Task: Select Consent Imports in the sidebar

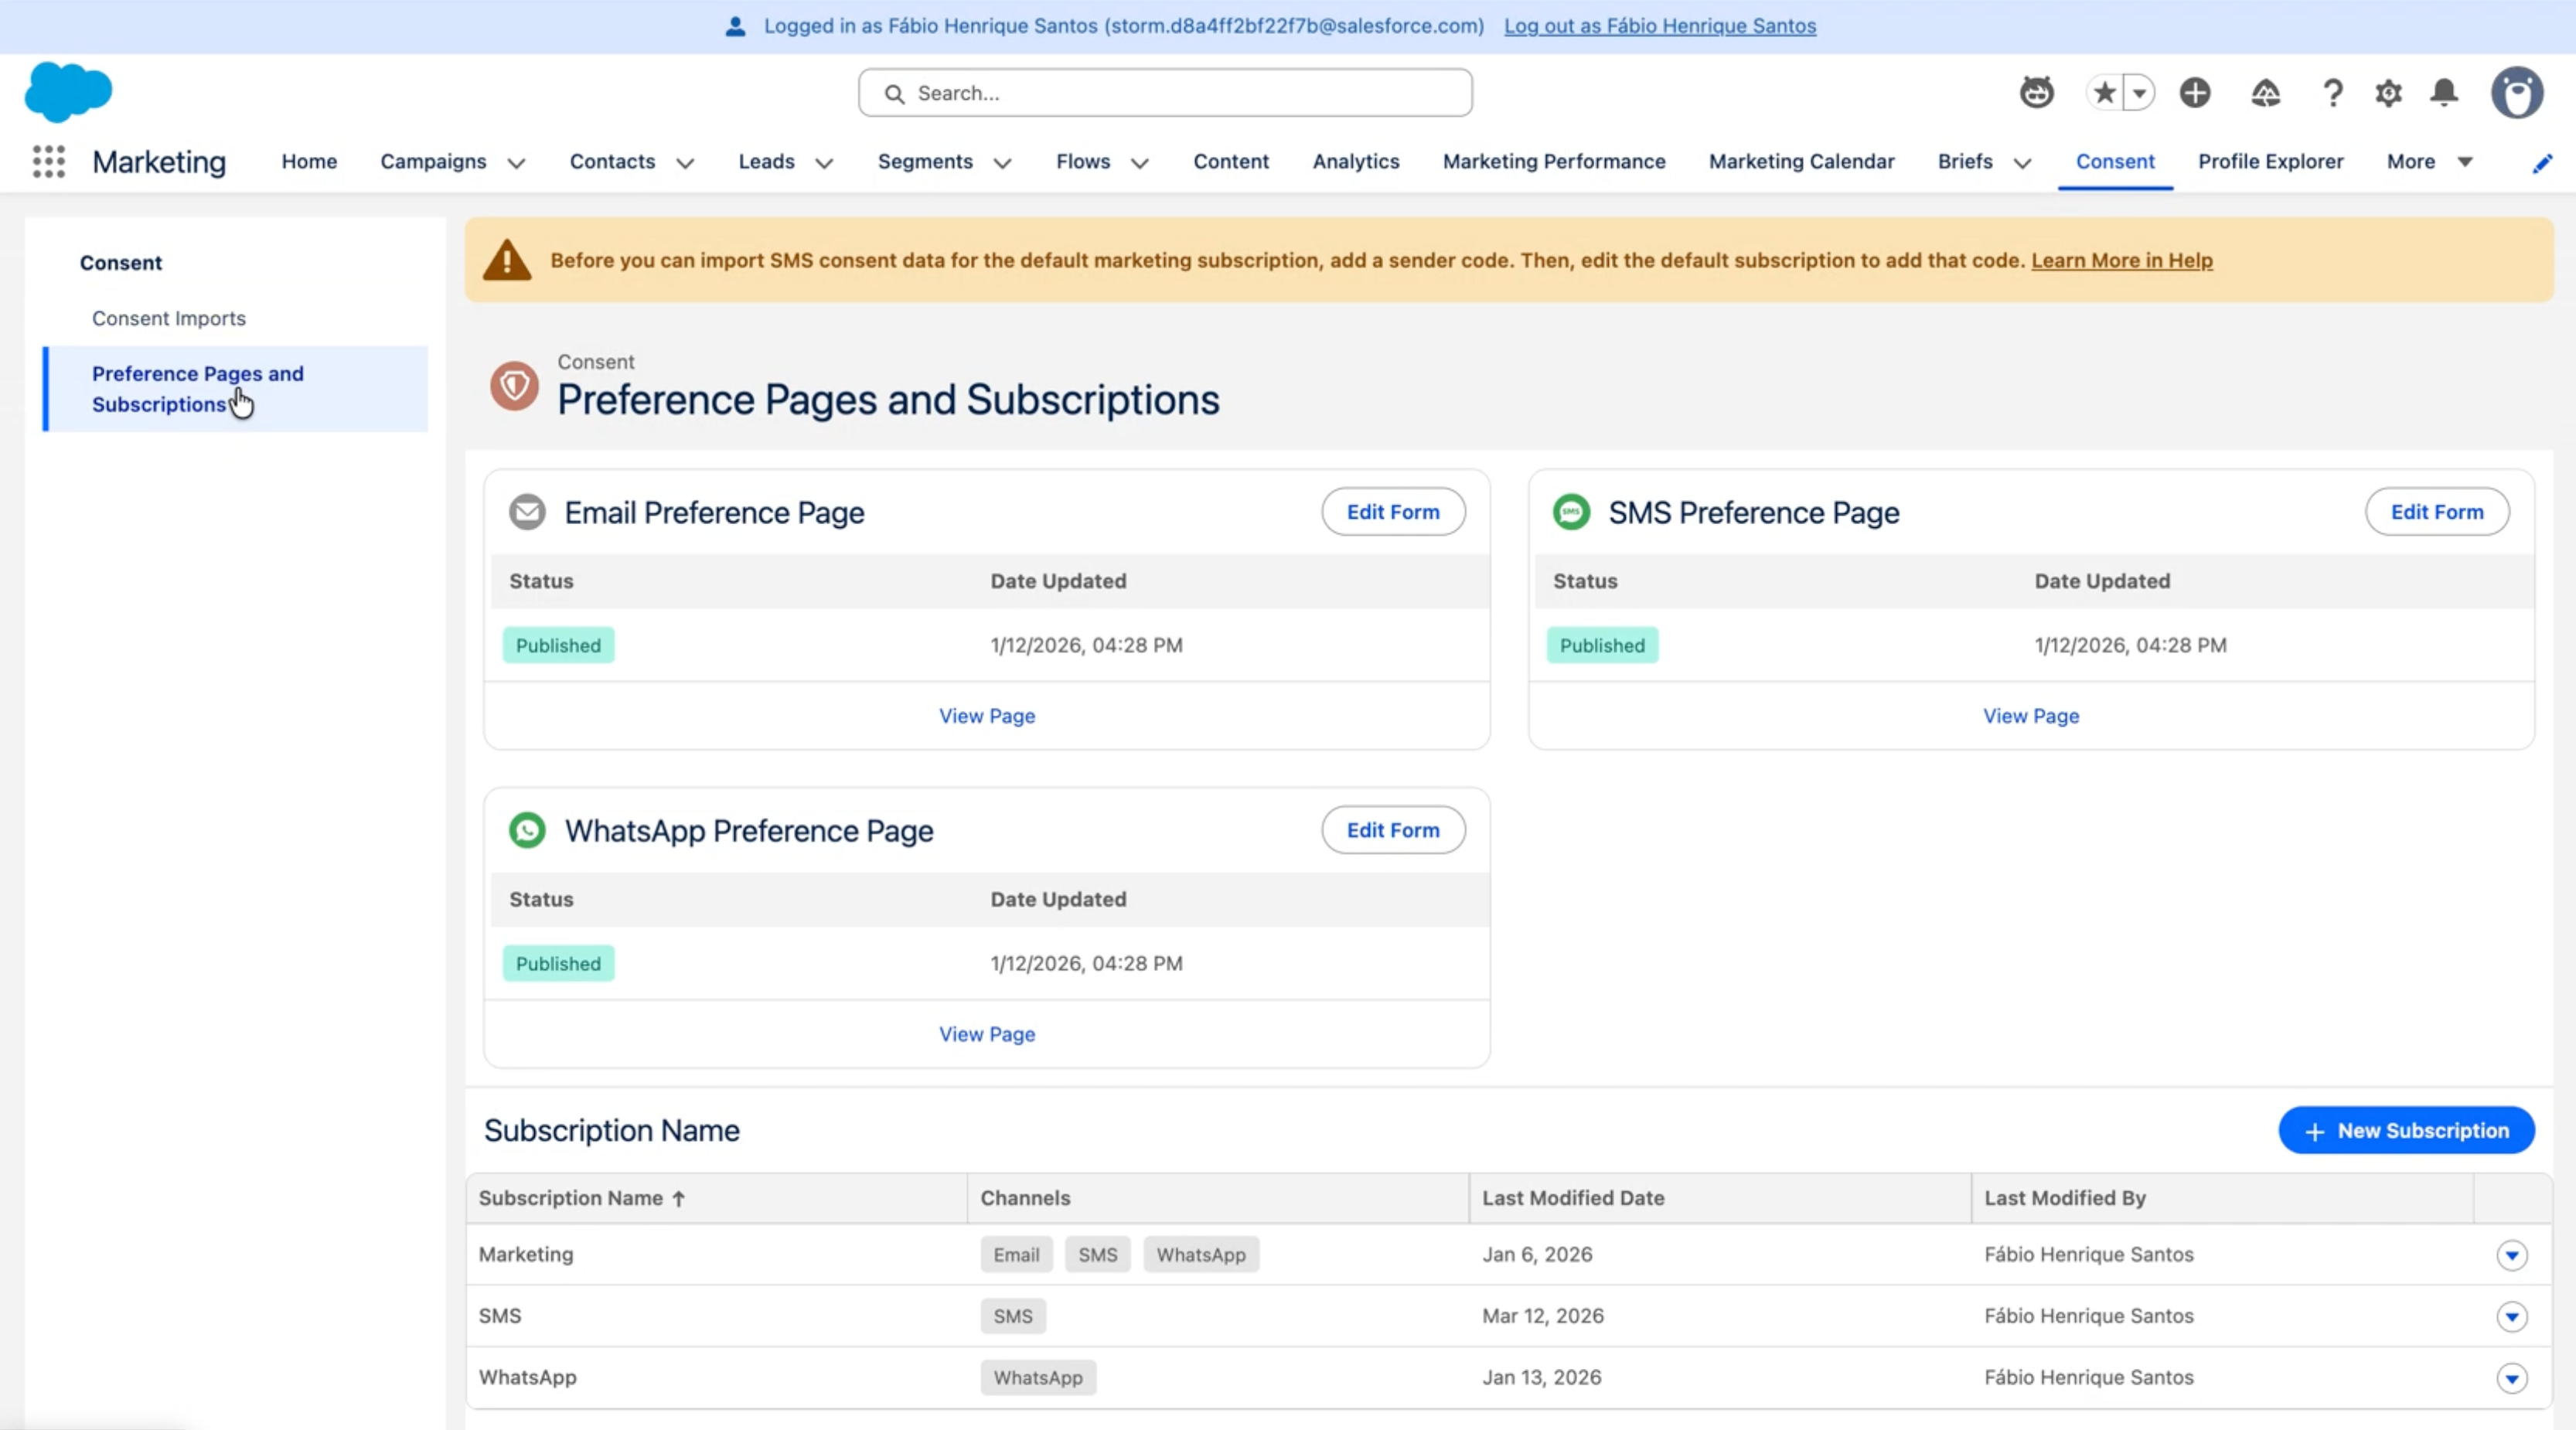Action: click(x=169, y=318)
